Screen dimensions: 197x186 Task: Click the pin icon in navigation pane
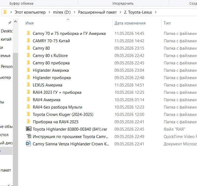pyautogui.click(x=10, y=23)
